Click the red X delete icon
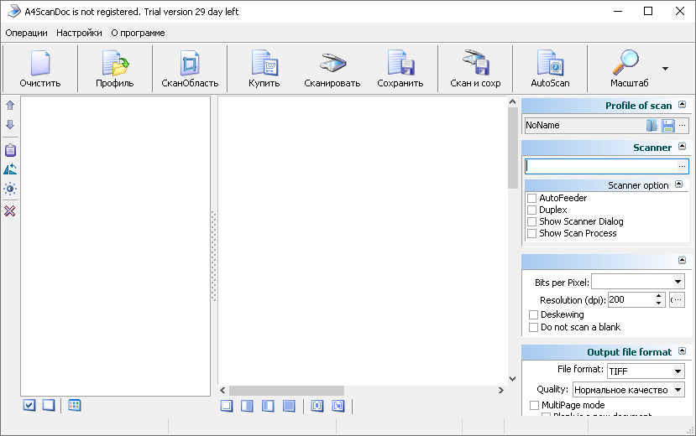Viewport: 696px width, 436px height. click(10, 210)
